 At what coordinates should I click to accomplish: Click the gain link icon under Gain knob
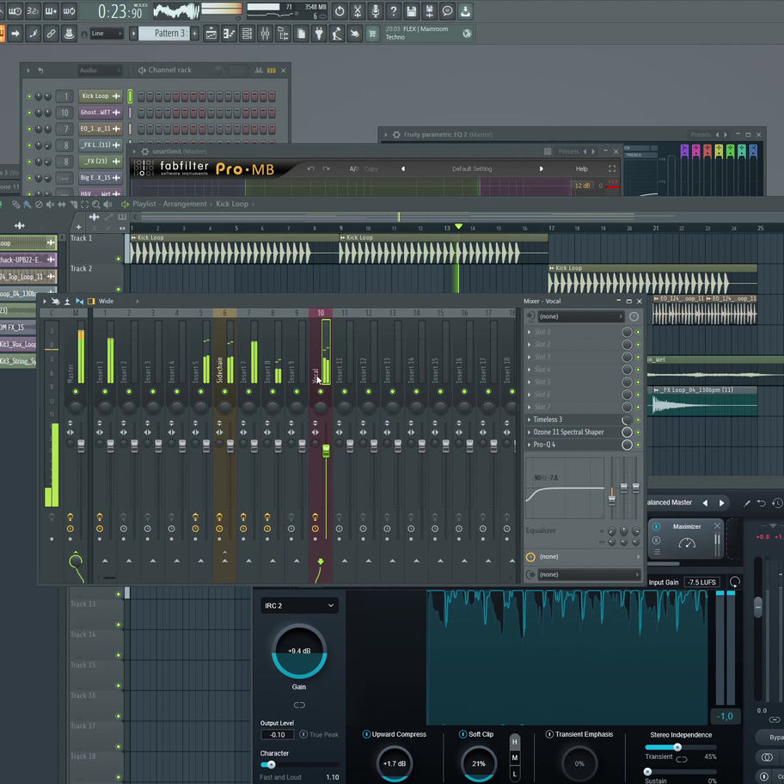299,705
